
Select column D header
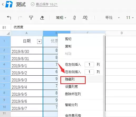[x=121, y=33]
